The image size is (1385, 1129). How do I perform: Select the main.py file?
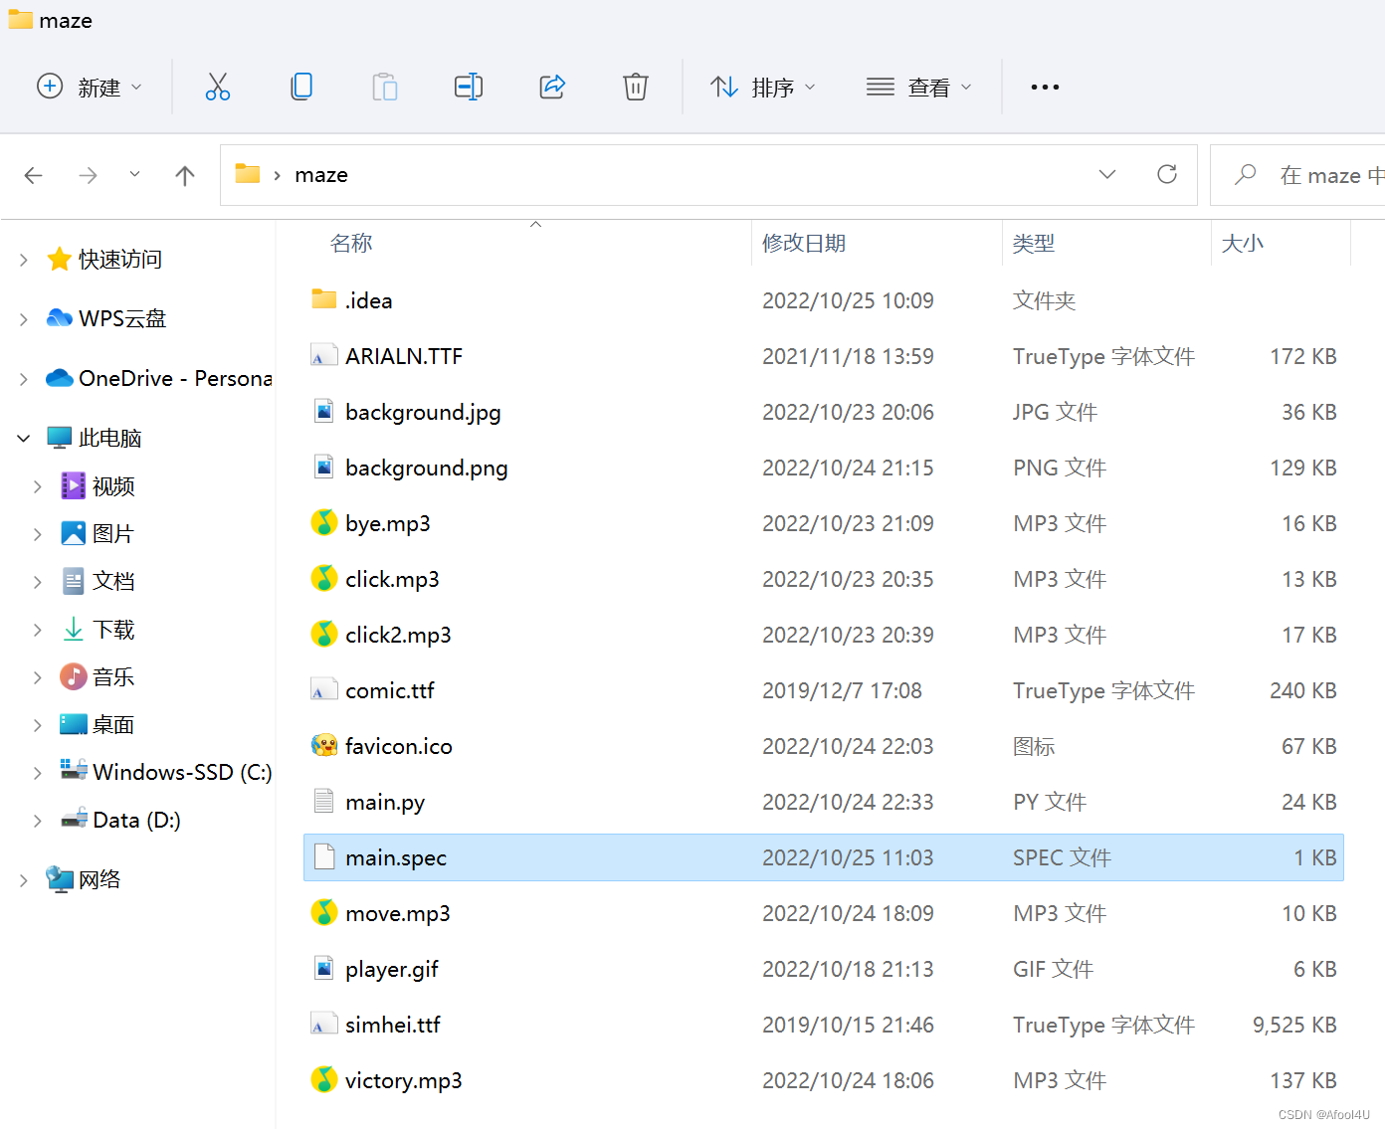pyautogui.click(x=385, y=803)
